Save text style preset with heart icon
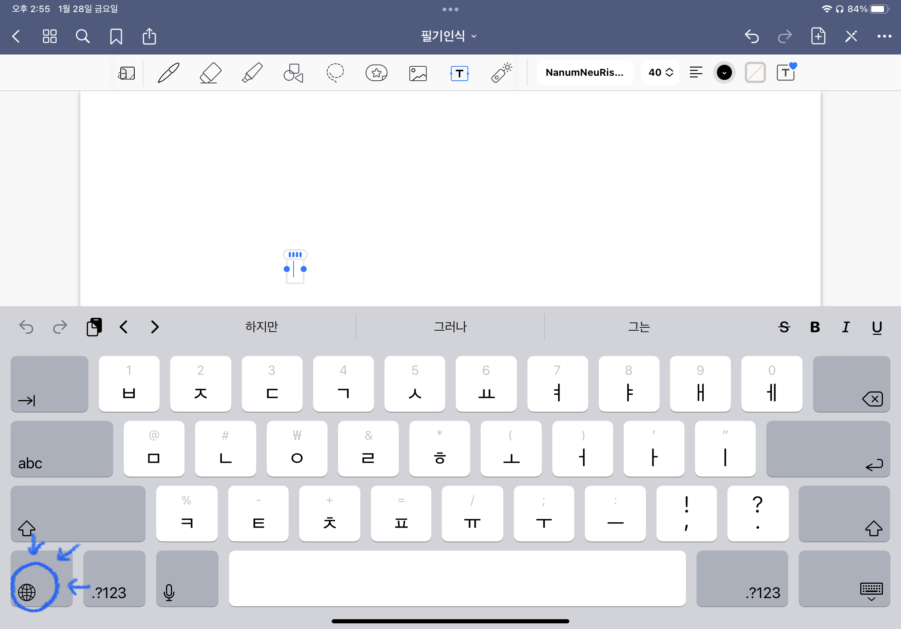Screen dimensions: 901x629 coord(786,72)
